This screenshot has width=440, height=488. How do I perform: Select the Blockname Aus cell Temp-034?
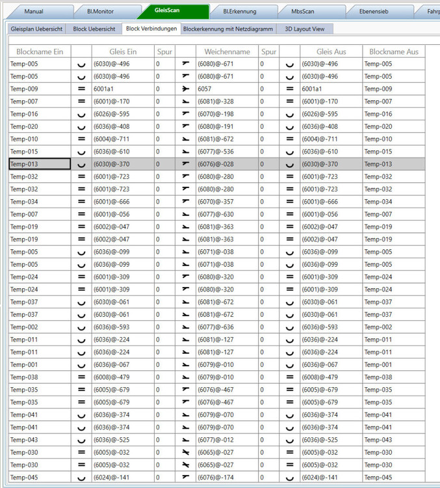[x=394, y=202]
